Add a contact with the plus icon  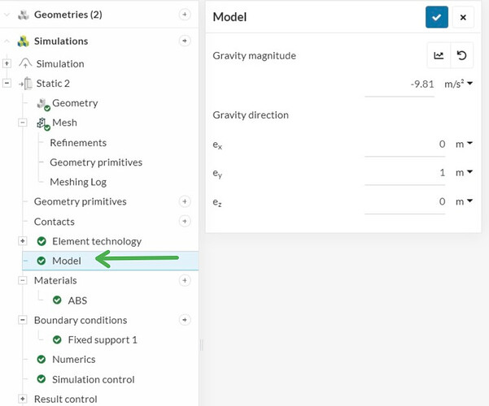click(184, 221)
